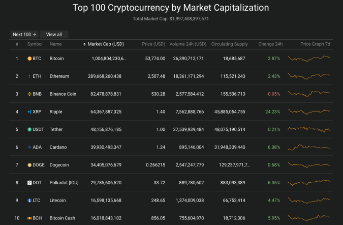This screenshot has height=225, width=343.
Task: Click the Price Graph 7d header
Action: tap(315, 44)
